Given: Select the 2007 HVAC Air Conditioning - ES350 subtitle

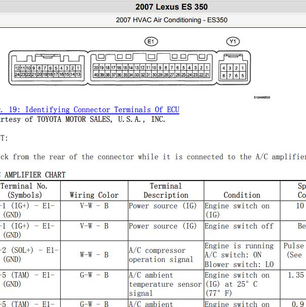Looking at the screenshot, I should click(171, 20).
